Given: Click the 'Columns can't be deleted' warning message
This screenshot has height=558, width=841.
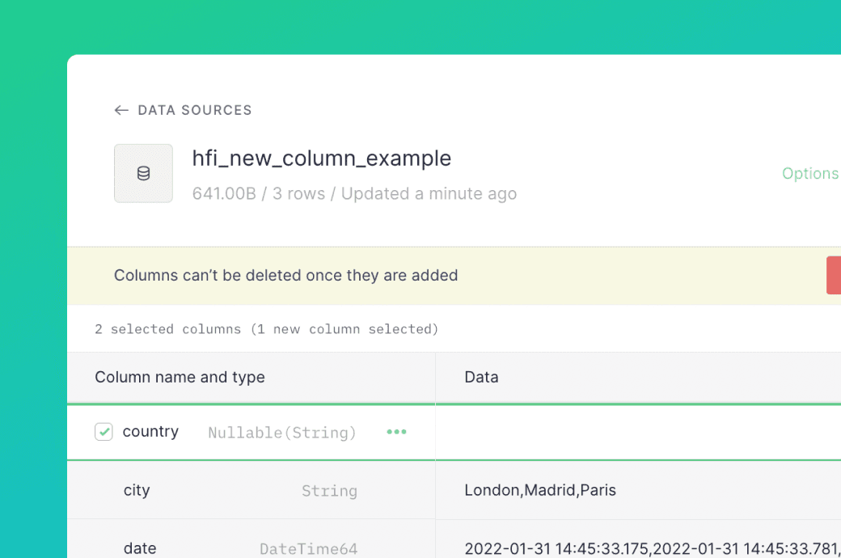Looking at the screenshot, I should (285, 275).
